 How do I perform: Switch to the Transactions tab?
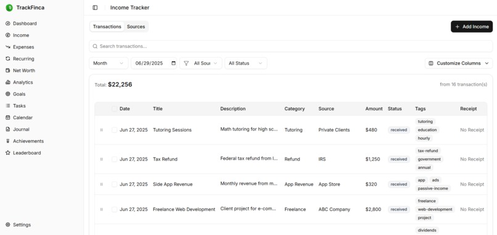107,26
